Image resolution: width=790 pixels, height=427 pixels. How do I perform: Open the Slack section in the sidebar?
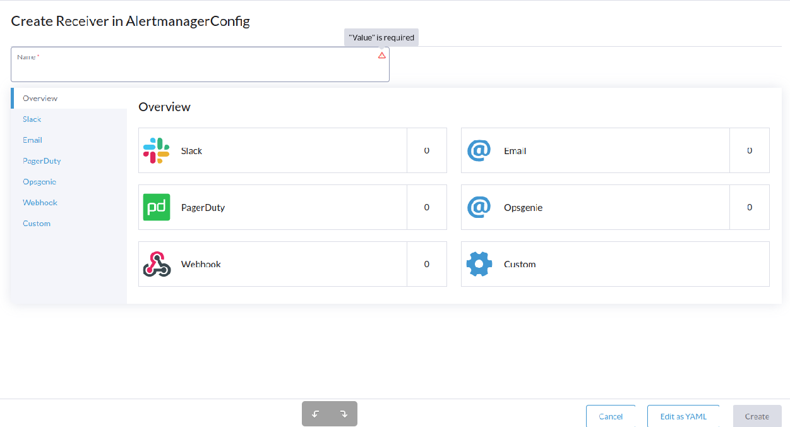pos(32,119)
